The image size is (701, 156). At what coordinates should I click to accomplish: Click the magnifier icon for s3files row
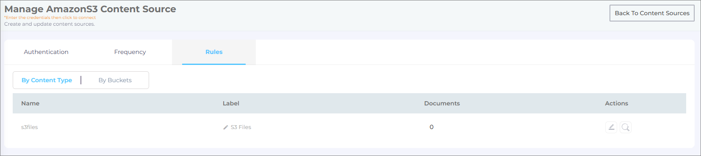pos(626,127)
